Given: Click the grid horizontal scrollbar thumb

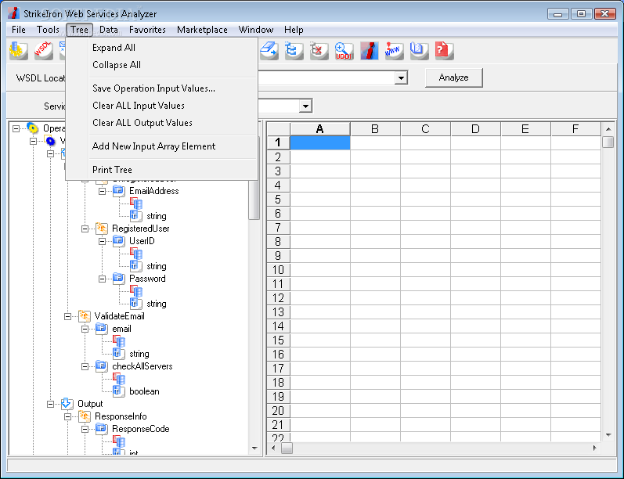Looking at the screenshot, I should [x=287, y=448].
